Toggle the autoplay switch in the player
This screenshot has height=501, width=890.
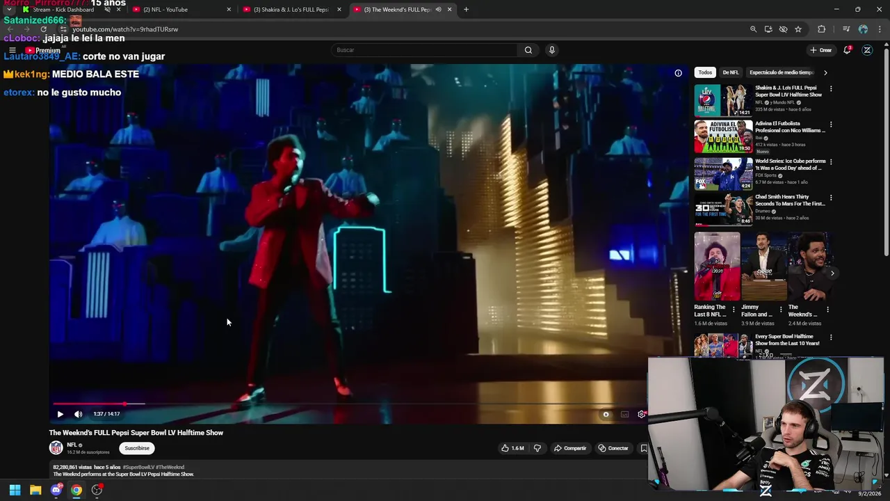click(x=606, y=414)
